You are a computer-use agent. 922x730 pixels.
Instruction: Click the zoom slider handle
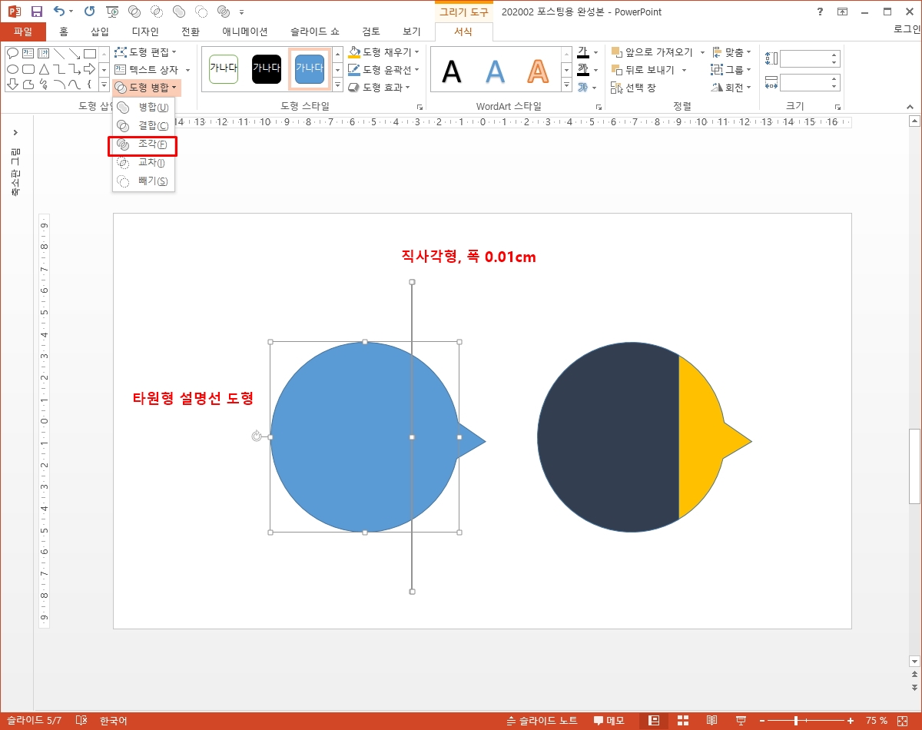click(x=796, y=721)
